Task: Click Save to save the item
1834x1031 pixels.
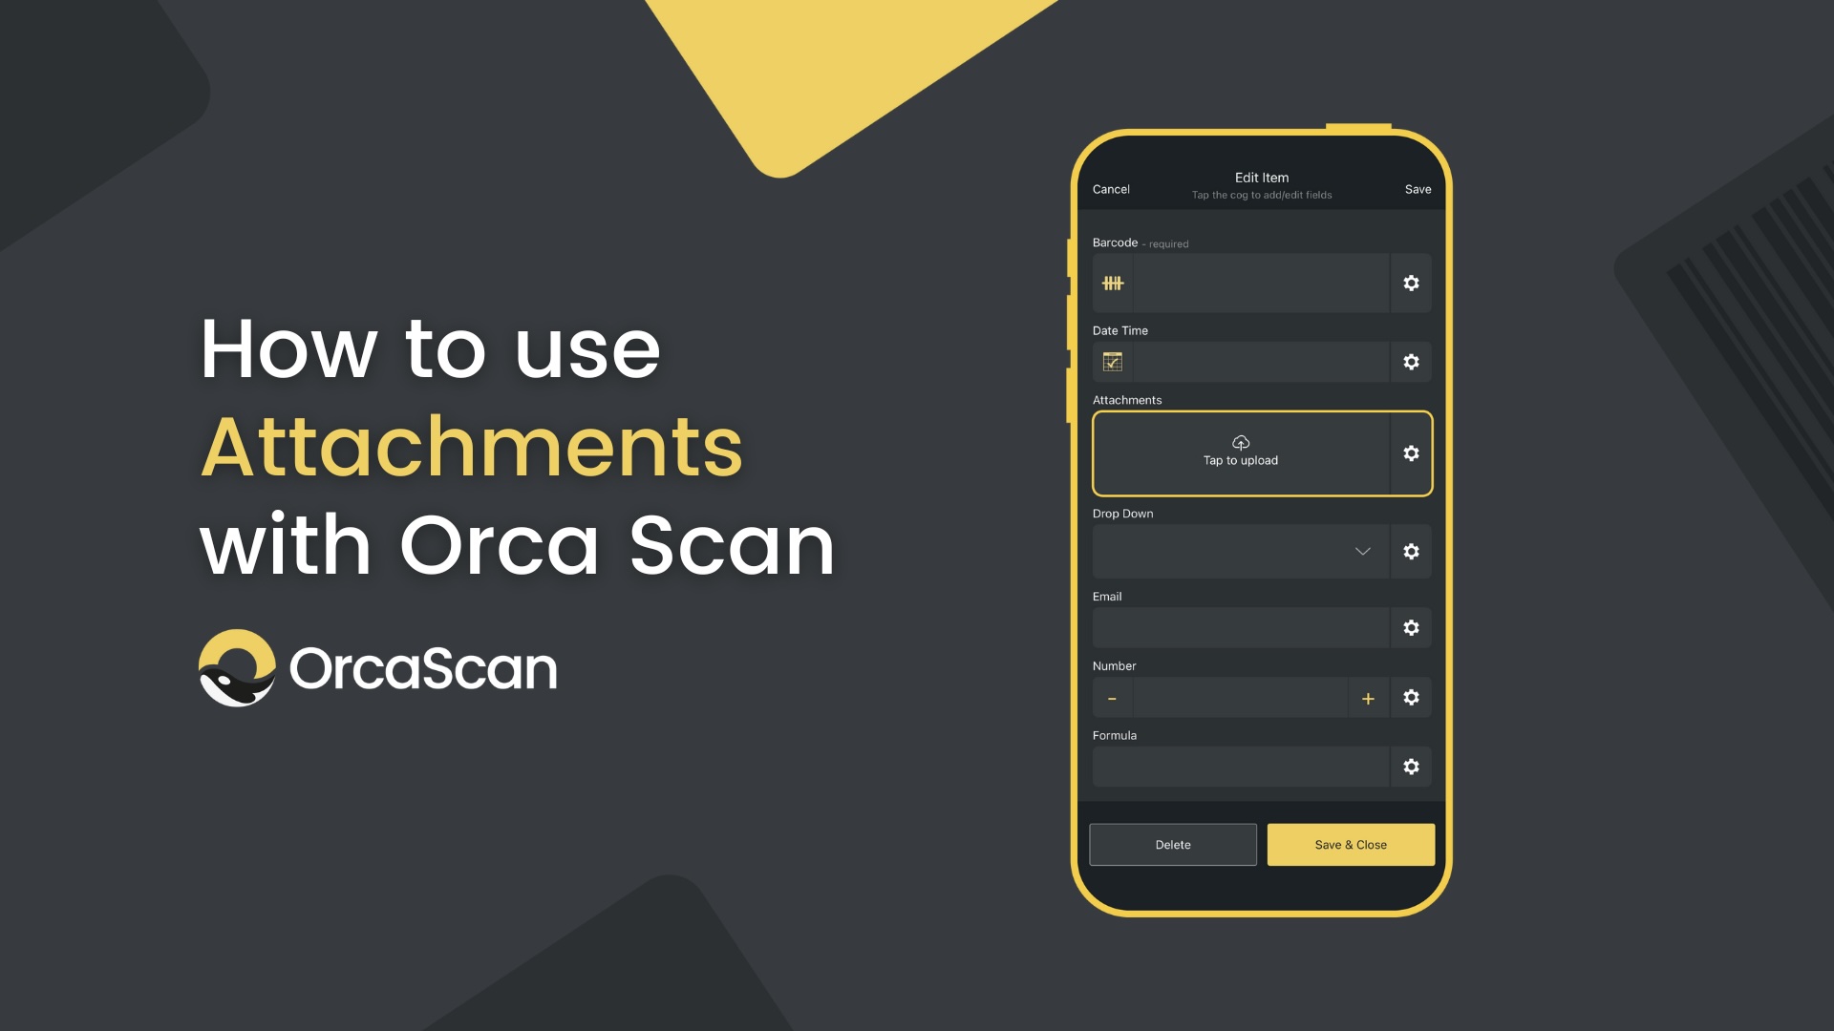Action: click(1418, 189)
